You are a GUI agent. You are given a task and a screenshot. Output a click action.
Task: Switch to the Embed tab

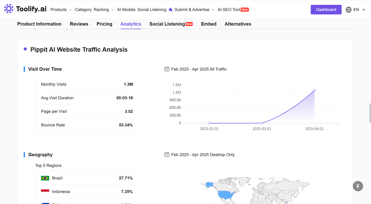[x=209, y=24]
